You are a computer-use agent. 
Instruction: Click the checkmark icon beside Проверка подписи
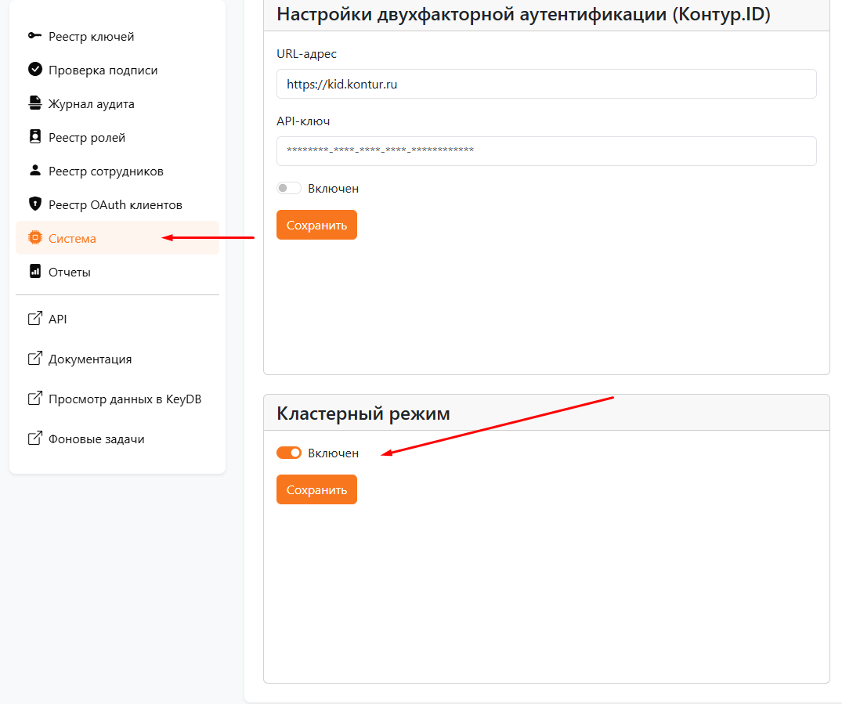(x=35, y=69)
